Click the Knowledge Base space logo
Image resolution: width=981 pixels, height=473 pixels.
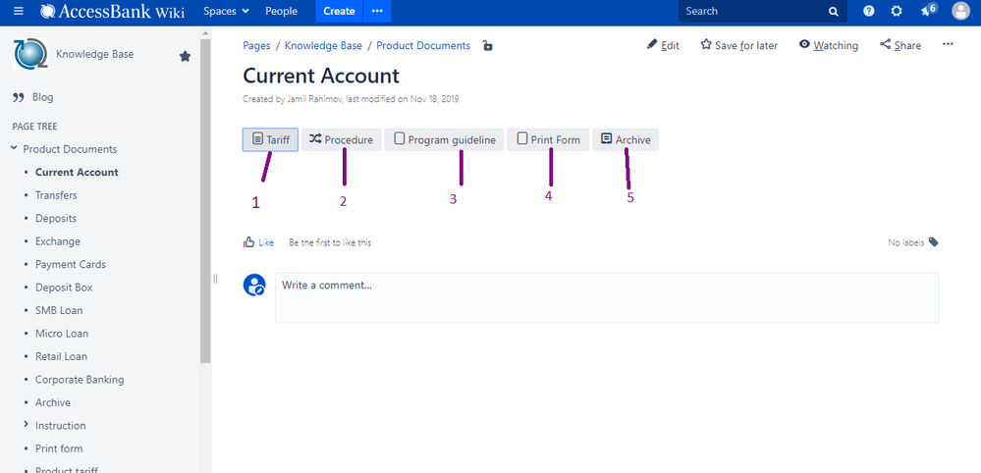tap(30, 54)
